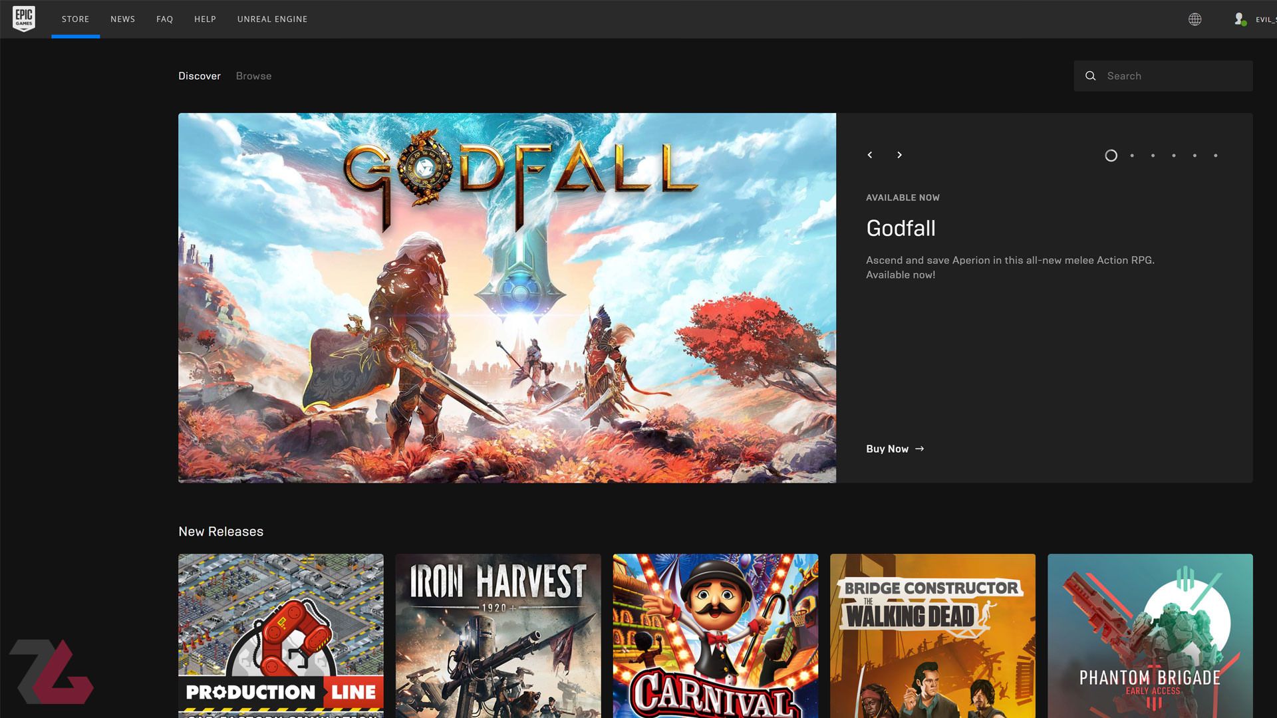Screen dimensions: 1277x718
Task: Select the last carousel indicator dot
Action: tap(1215, 156)
